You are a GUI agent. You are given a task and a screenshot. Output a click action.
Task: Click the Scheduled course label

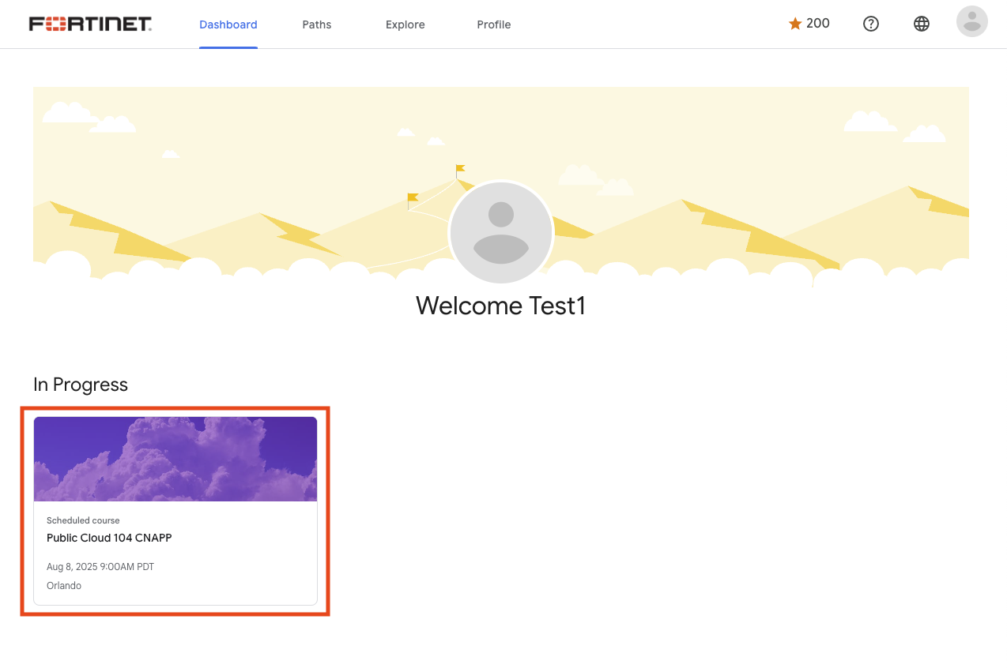tap(83, 520)
